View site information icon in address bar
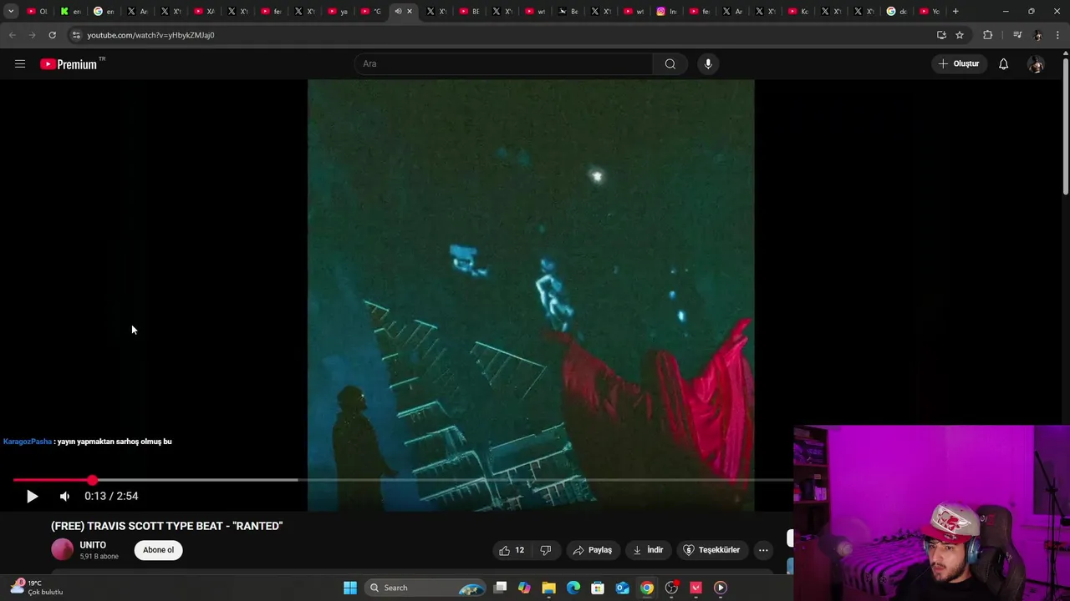 pyautogui.click(x=76, y=35)
